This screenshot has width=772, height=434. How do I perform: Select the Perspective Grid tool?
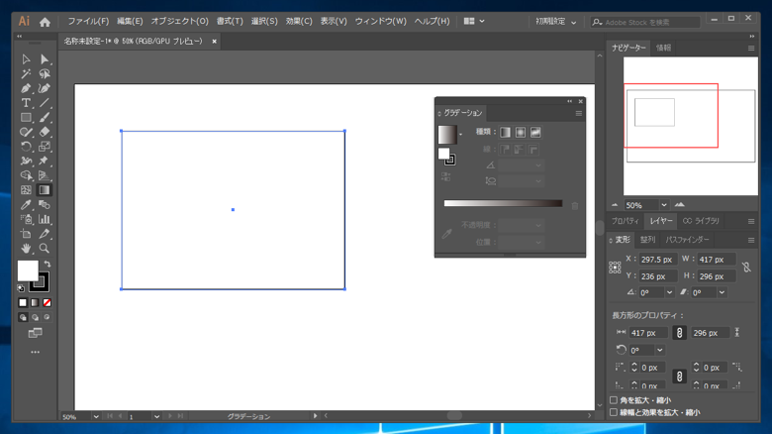pyautogui.click(x=45, y=175)
